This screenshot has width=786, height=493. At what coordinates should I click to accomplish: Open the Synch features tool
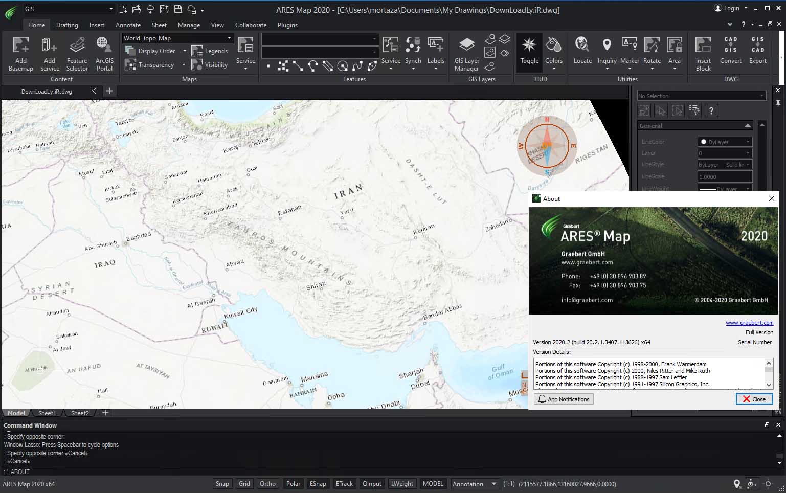pos(413,53)
